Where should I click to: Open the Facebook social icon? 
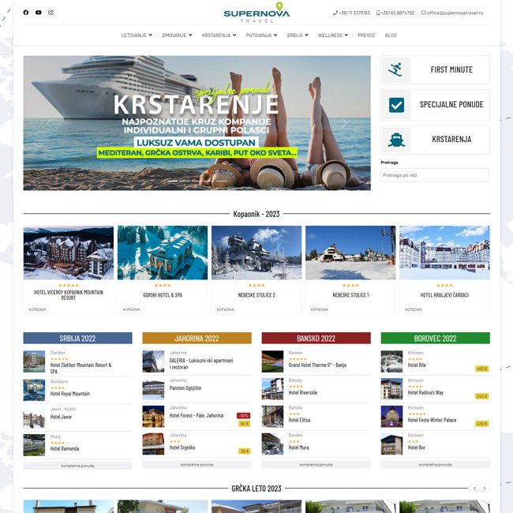pyautogui.click(x=26, y=13)
